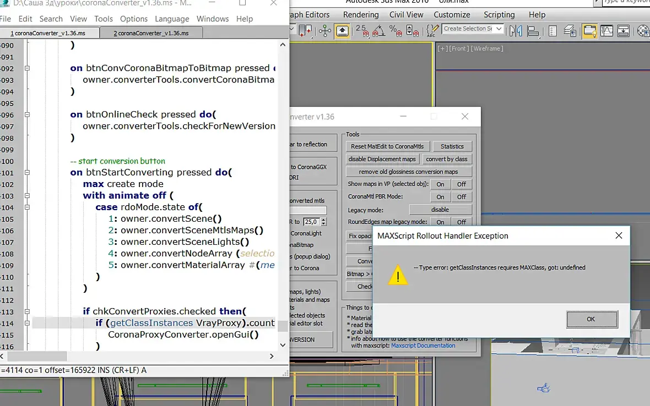The image size is (650, 406).
Task: Open the Align tool icon
Action: pyautogui.click(x=533, y=31)
